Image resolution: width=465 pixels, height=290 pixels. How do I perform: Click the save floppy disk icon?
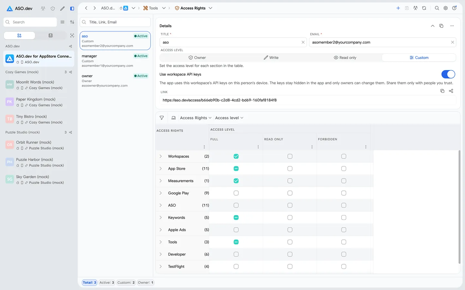(x=407, y=8)
